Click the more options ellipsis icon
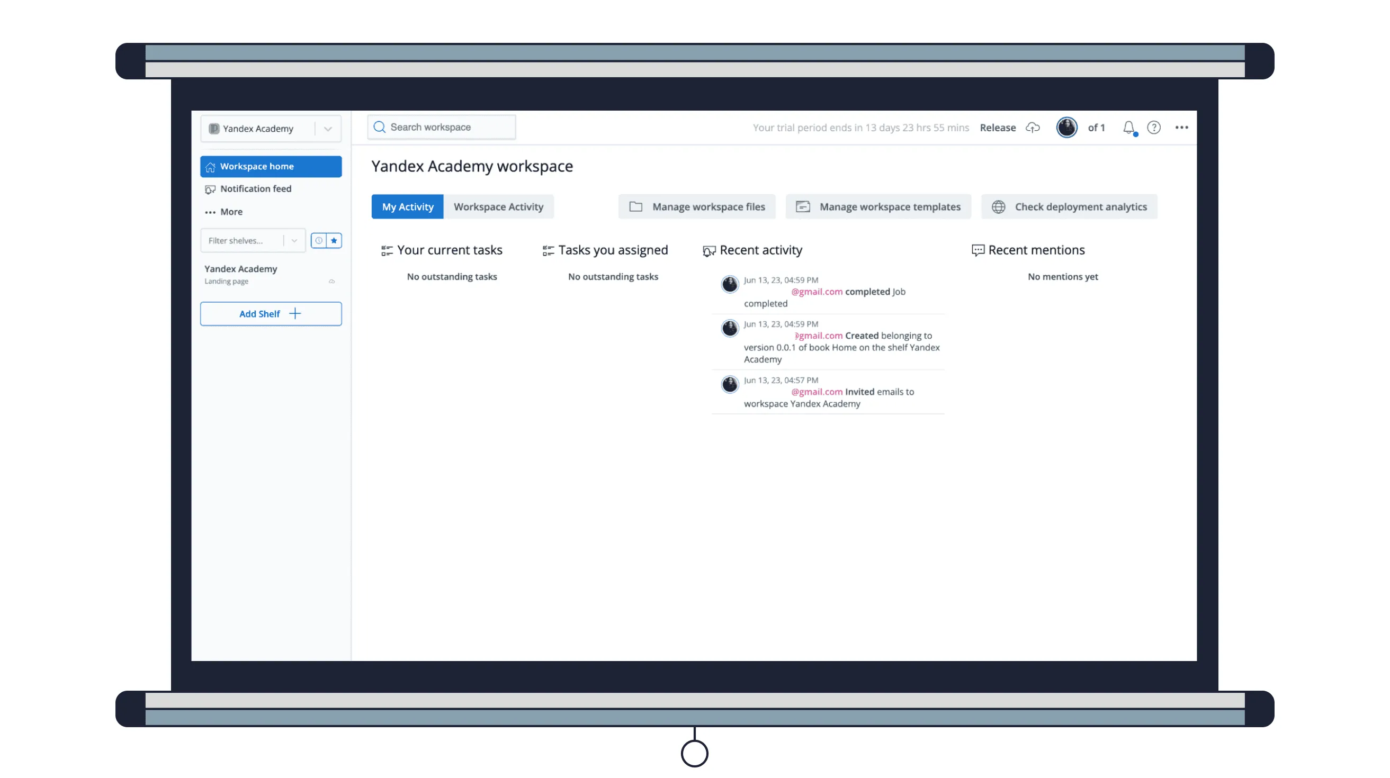1390x778 pixels. pyautogui.click(x=1181, y=127)
